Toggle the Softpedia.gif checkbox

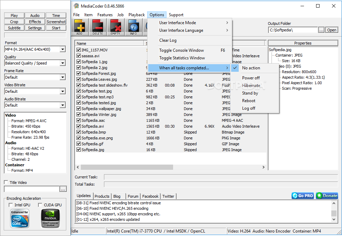[78, 144]
